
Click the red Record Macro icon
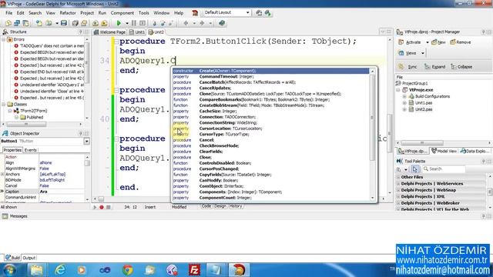point(102,207)
